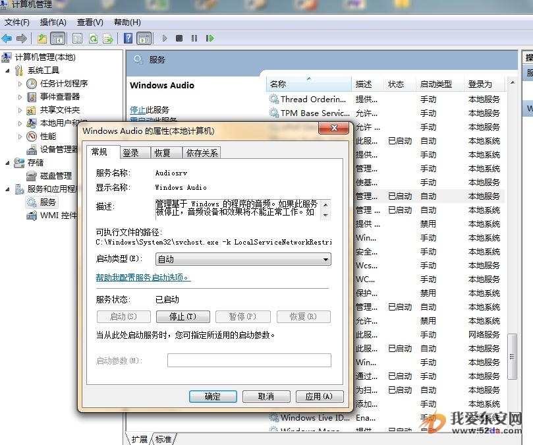The height and width of the screenshot is (445, 533).
Task: Open the 文件(F) menu
Action: pos(17,22)
